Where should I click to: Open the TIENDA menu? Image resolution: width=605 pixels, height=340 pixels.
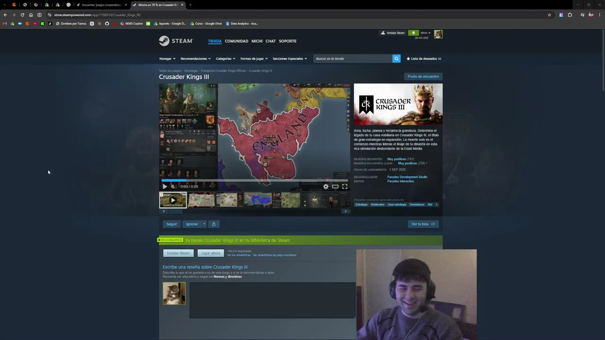pyautogui.click(x=215, y=41)
